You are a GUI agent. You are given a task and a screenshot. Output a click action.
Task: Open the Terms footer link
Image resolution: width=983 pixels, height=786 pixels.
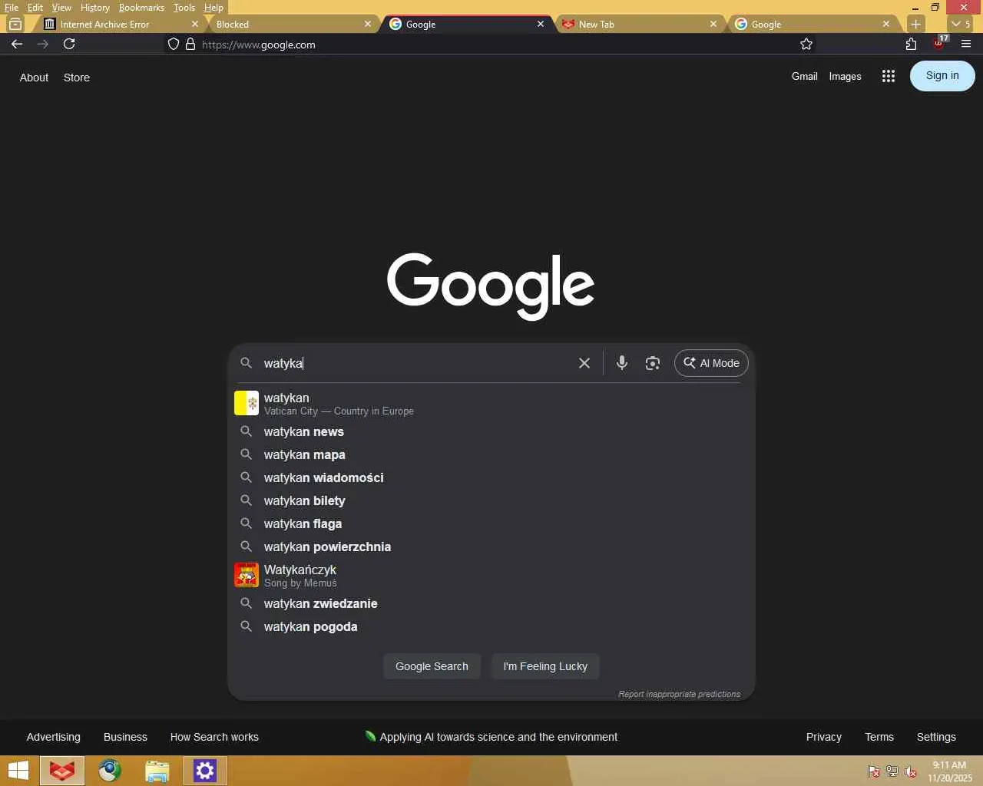pos(879,737)
